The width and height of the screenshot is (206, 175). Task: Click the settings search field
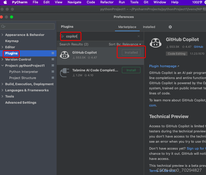tap(27, 26)
